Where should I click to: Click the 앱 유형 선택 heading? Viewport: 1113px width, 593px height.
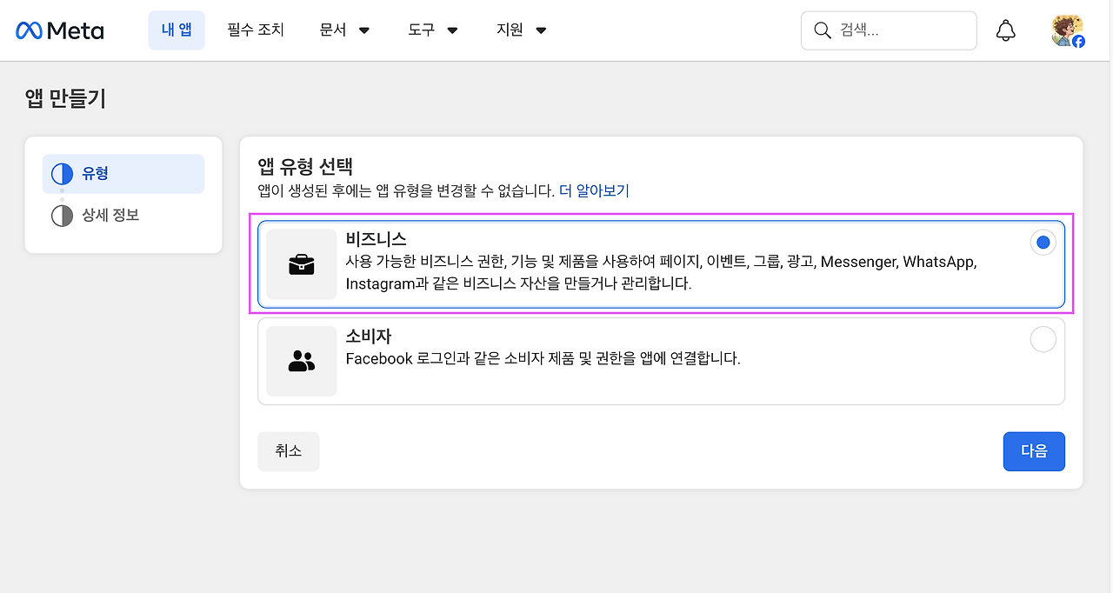click(x=304, y=166)
